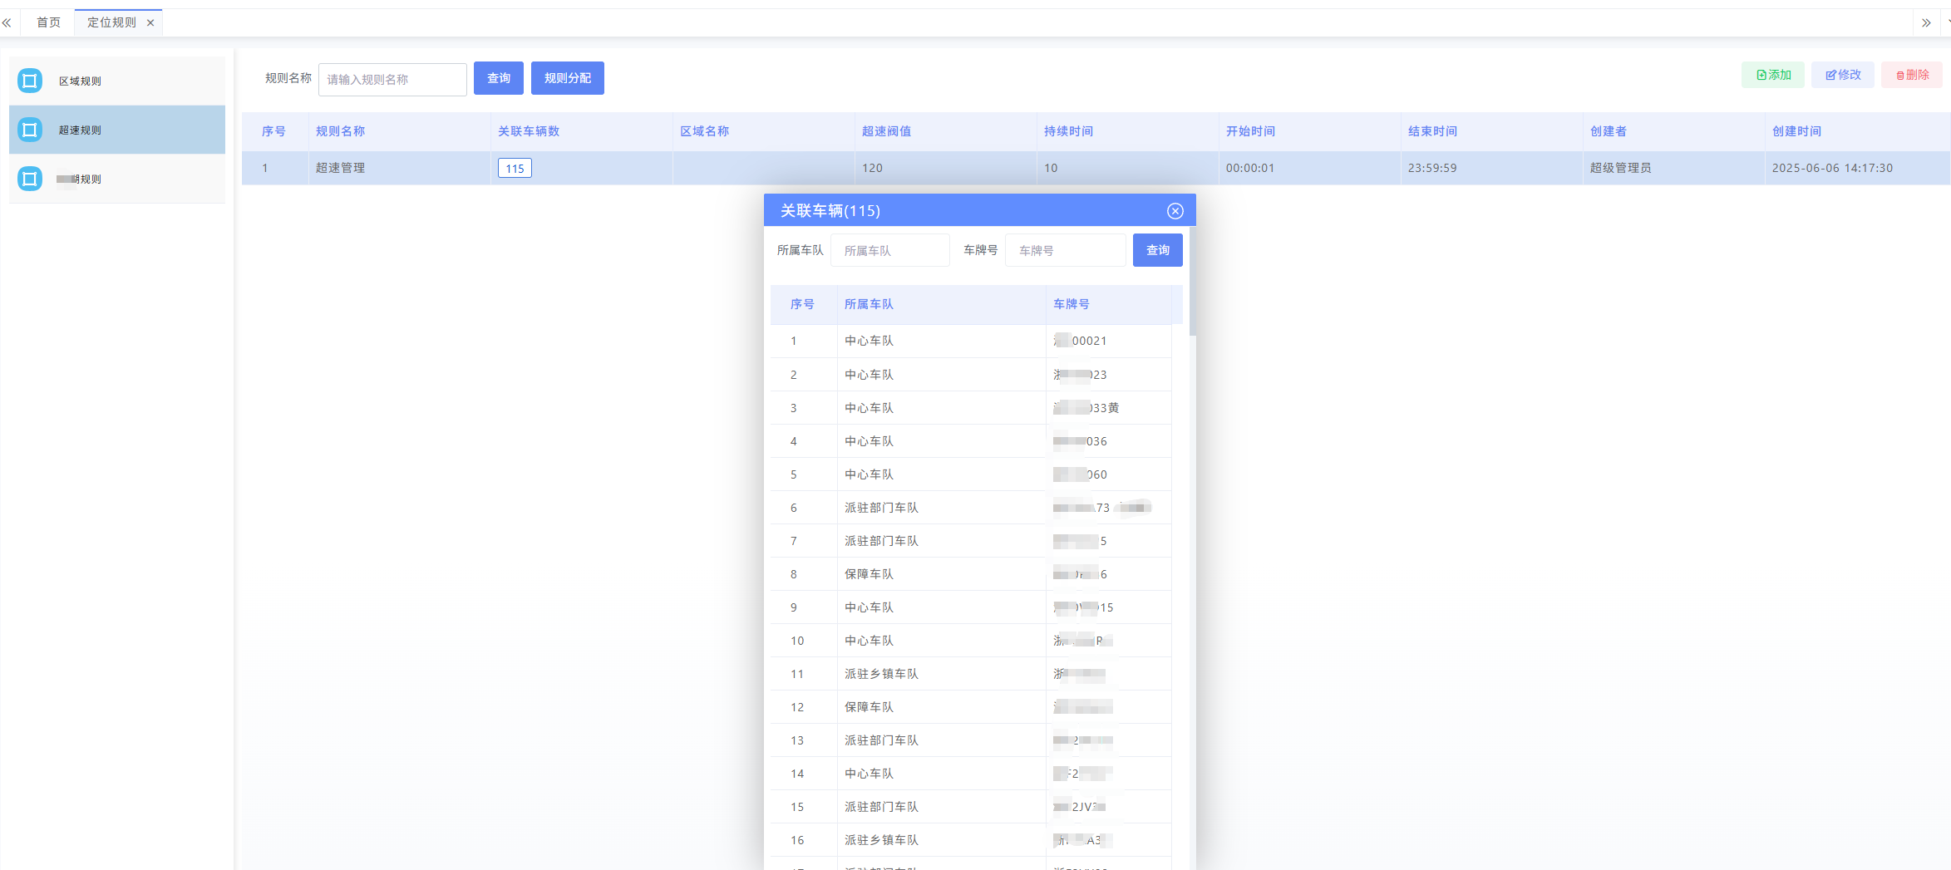Click the red 删除 button
The height and width of the screenshot is (870, 1951).
click(1912, 75)
